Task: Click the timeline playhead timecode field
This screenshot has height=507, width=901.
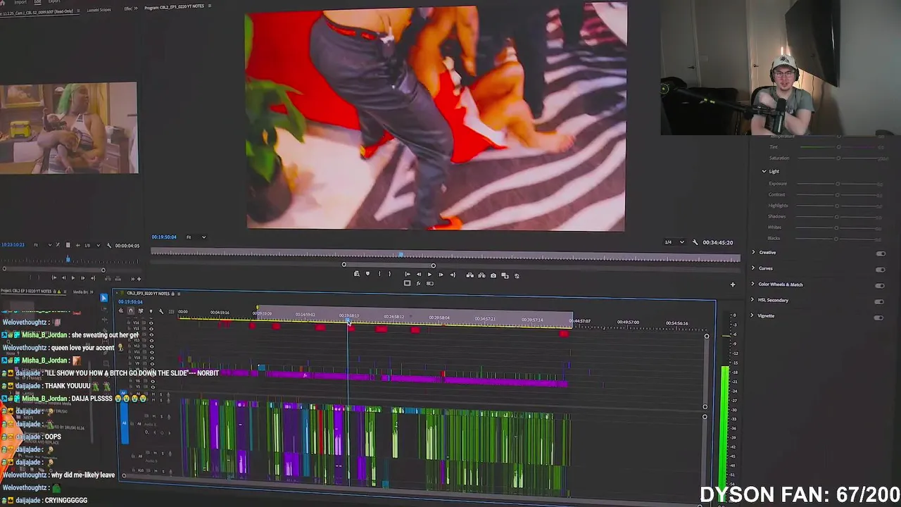Action: (x=130, y=302)
